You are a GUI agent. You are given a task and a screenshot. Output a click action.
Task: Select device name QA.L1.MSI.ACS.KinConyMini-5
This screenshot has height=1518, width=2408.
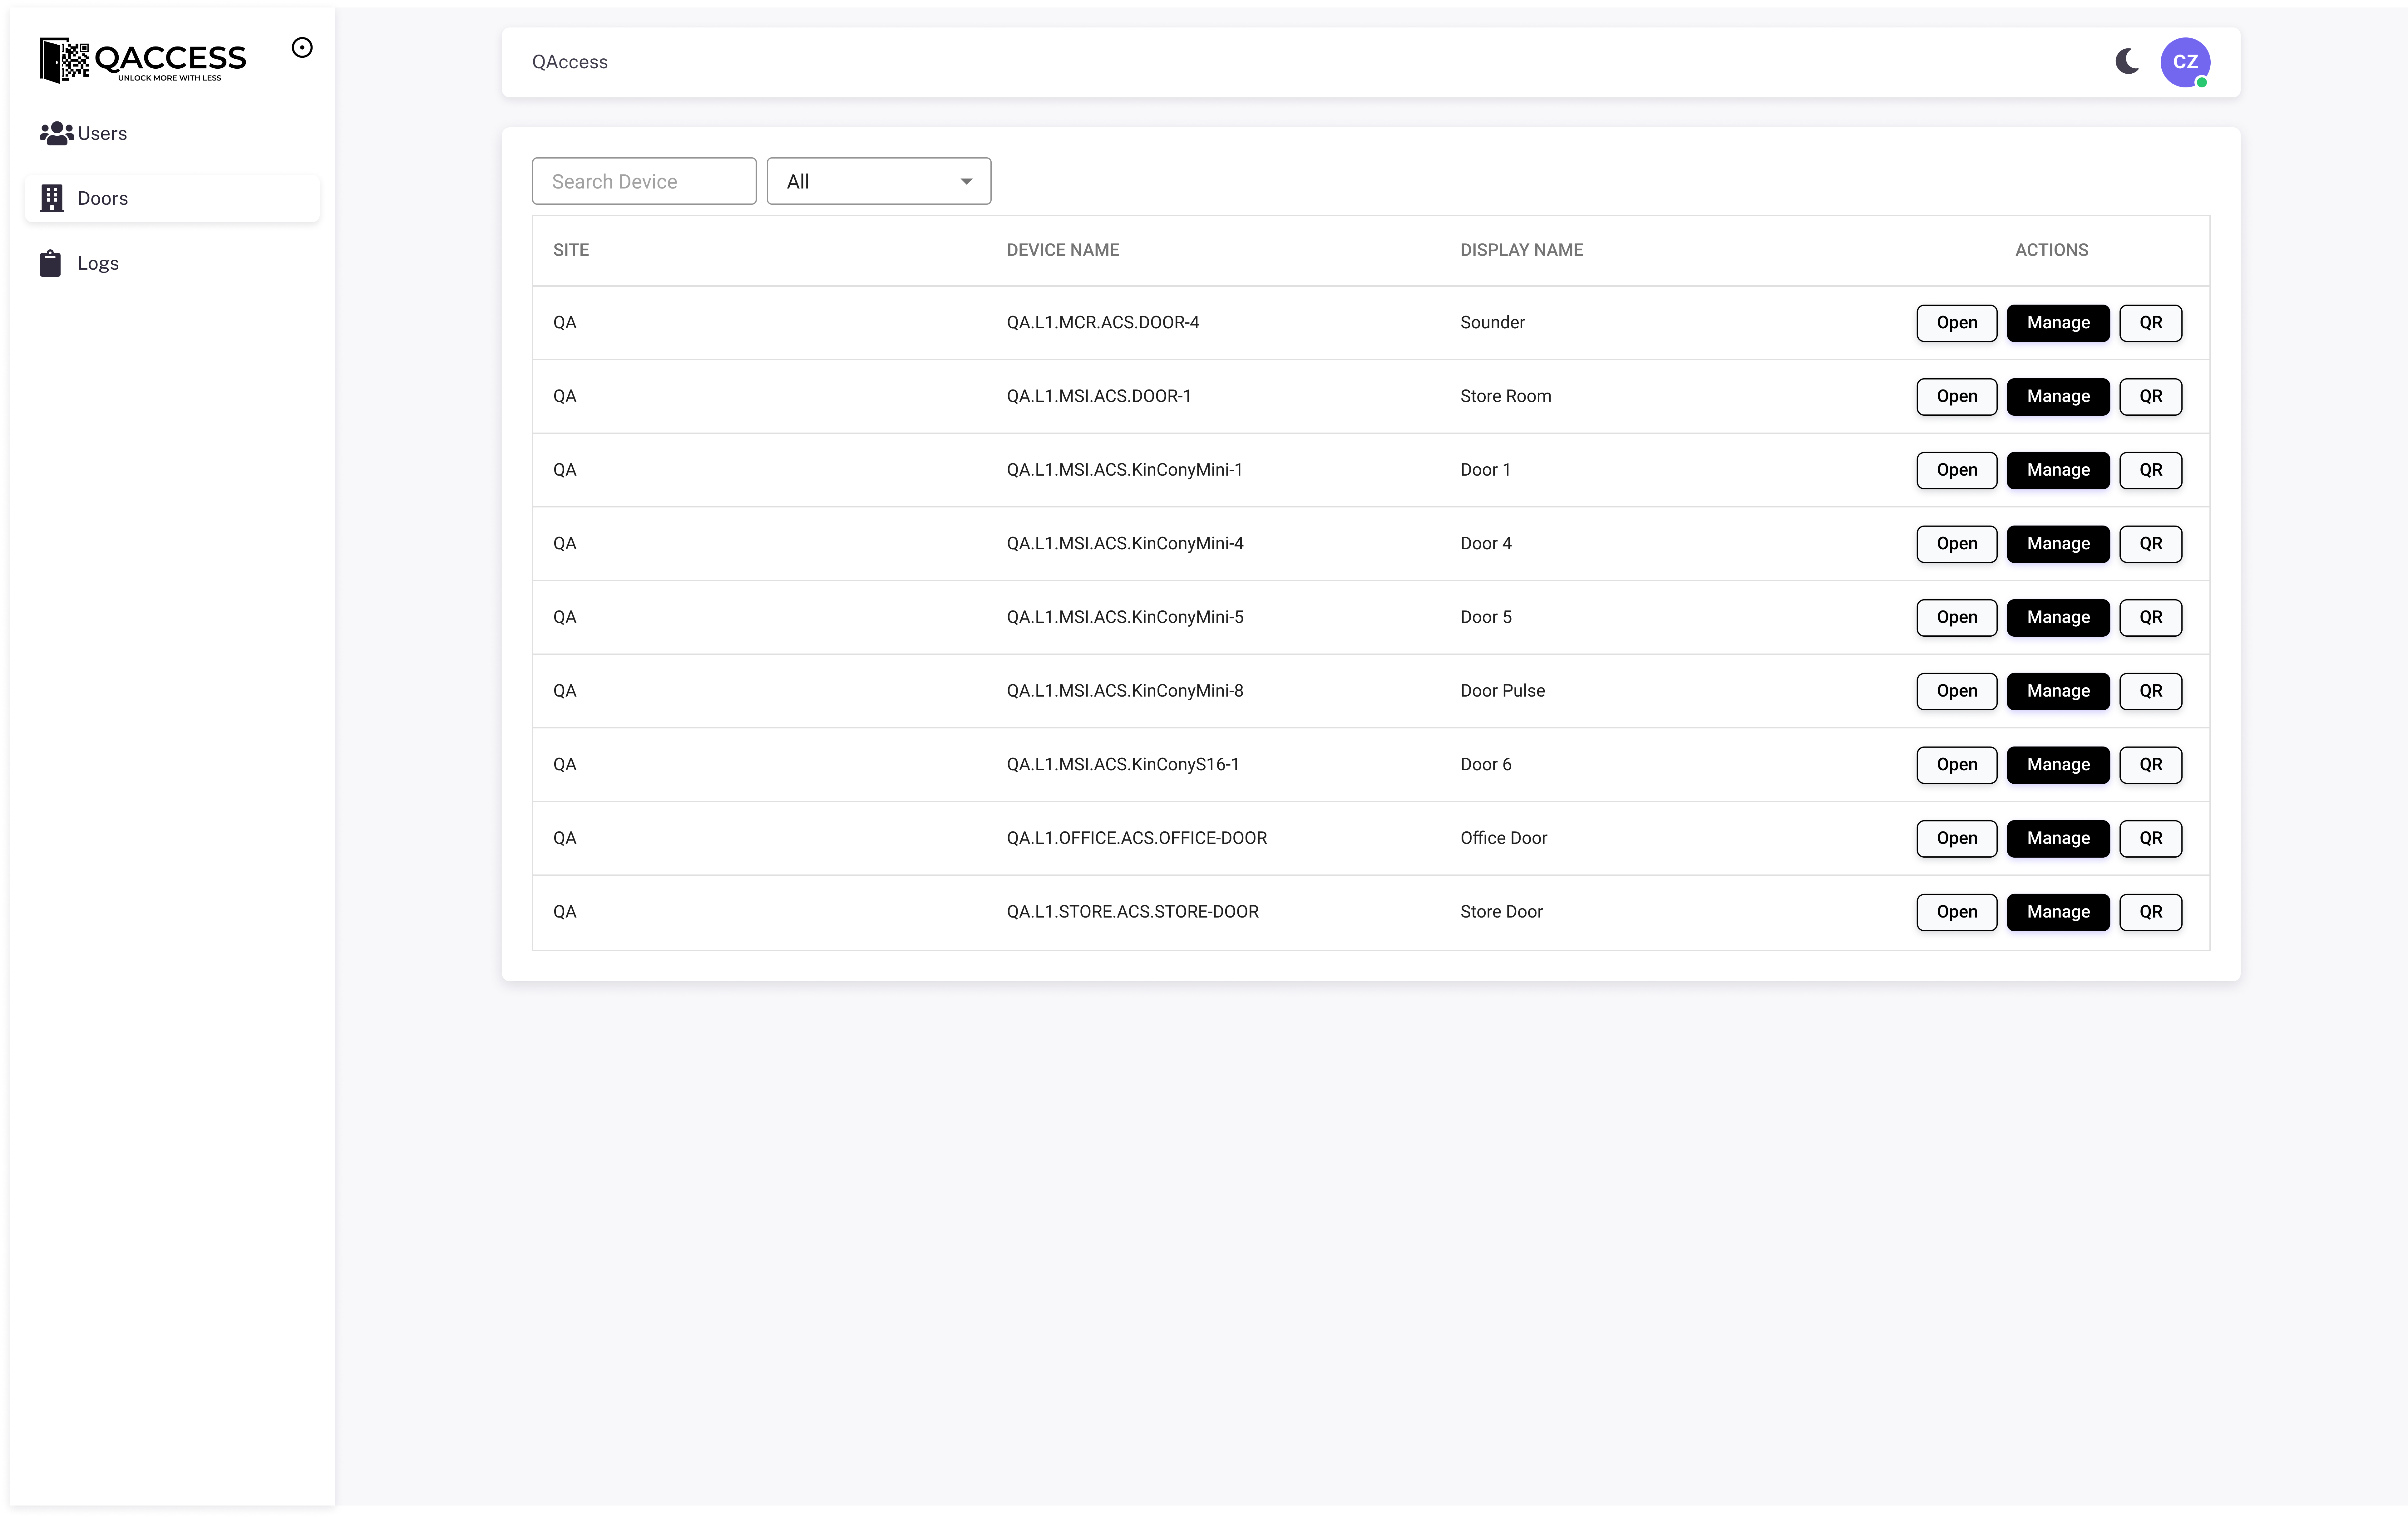[1125, 618]
